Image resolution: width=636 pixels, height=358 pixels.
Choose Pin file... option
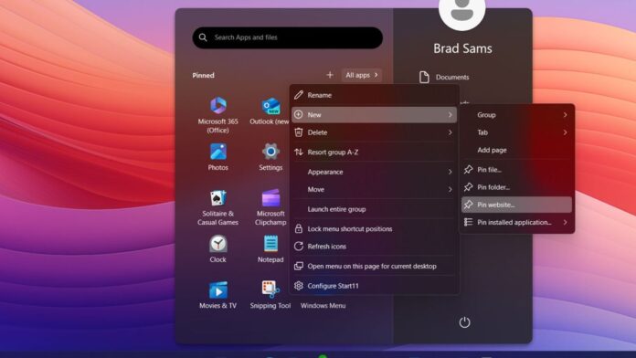click(x=517, y=170)
